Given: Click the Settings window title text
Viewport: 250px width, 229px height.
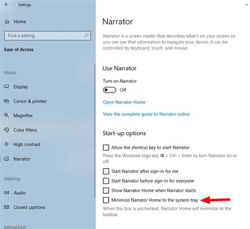Looking at the screenshot, I should 24,5.
